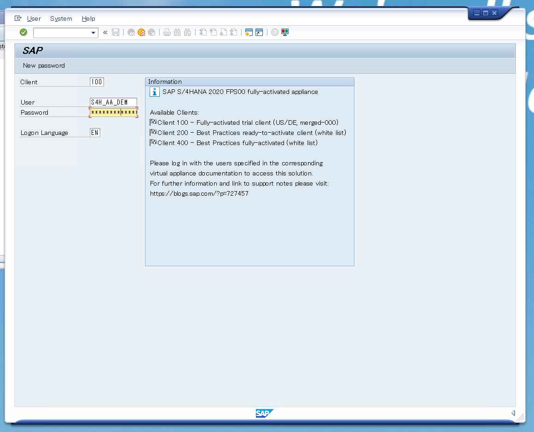Click the 'SAP S/4HANA 2020 FPS00' text

point(204,92)
